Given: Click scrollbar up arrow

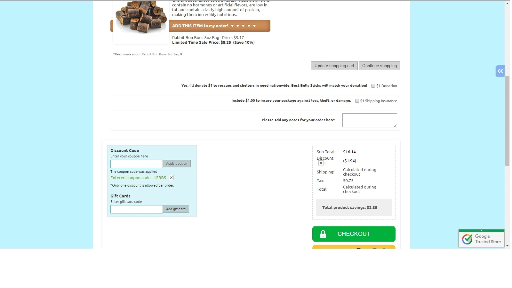Looking at the screenshot, I should pos(508,4).
